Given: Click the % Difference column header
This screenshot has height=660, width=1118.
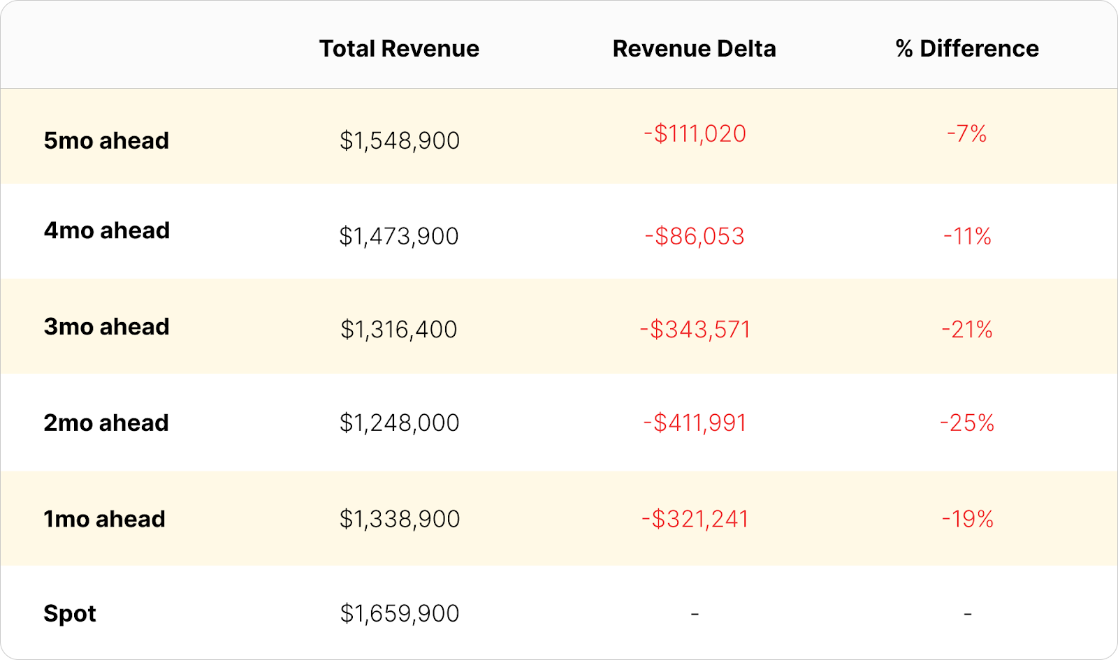Looking at the screenshot, I should [967, 49].
